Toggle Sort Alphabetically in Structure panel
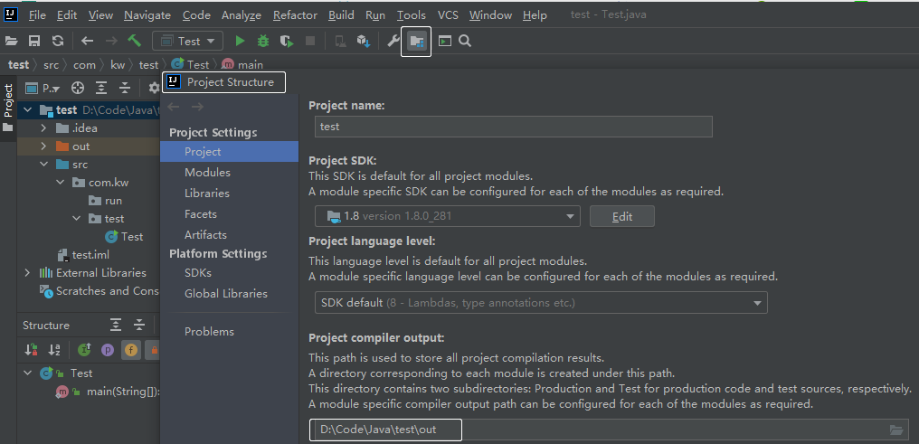Viewport: 919px width, 444px height. [x=55, y=349]
